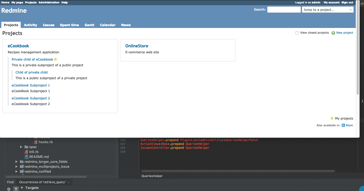Focus the Search input field
The height and width of the screenshot is (191, 364).
coord(284,10)
